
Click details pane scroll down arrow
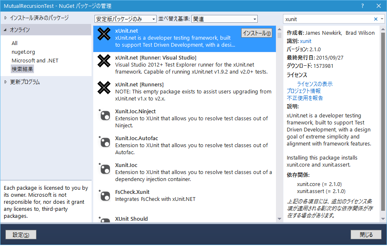click(x=383, y=219)
